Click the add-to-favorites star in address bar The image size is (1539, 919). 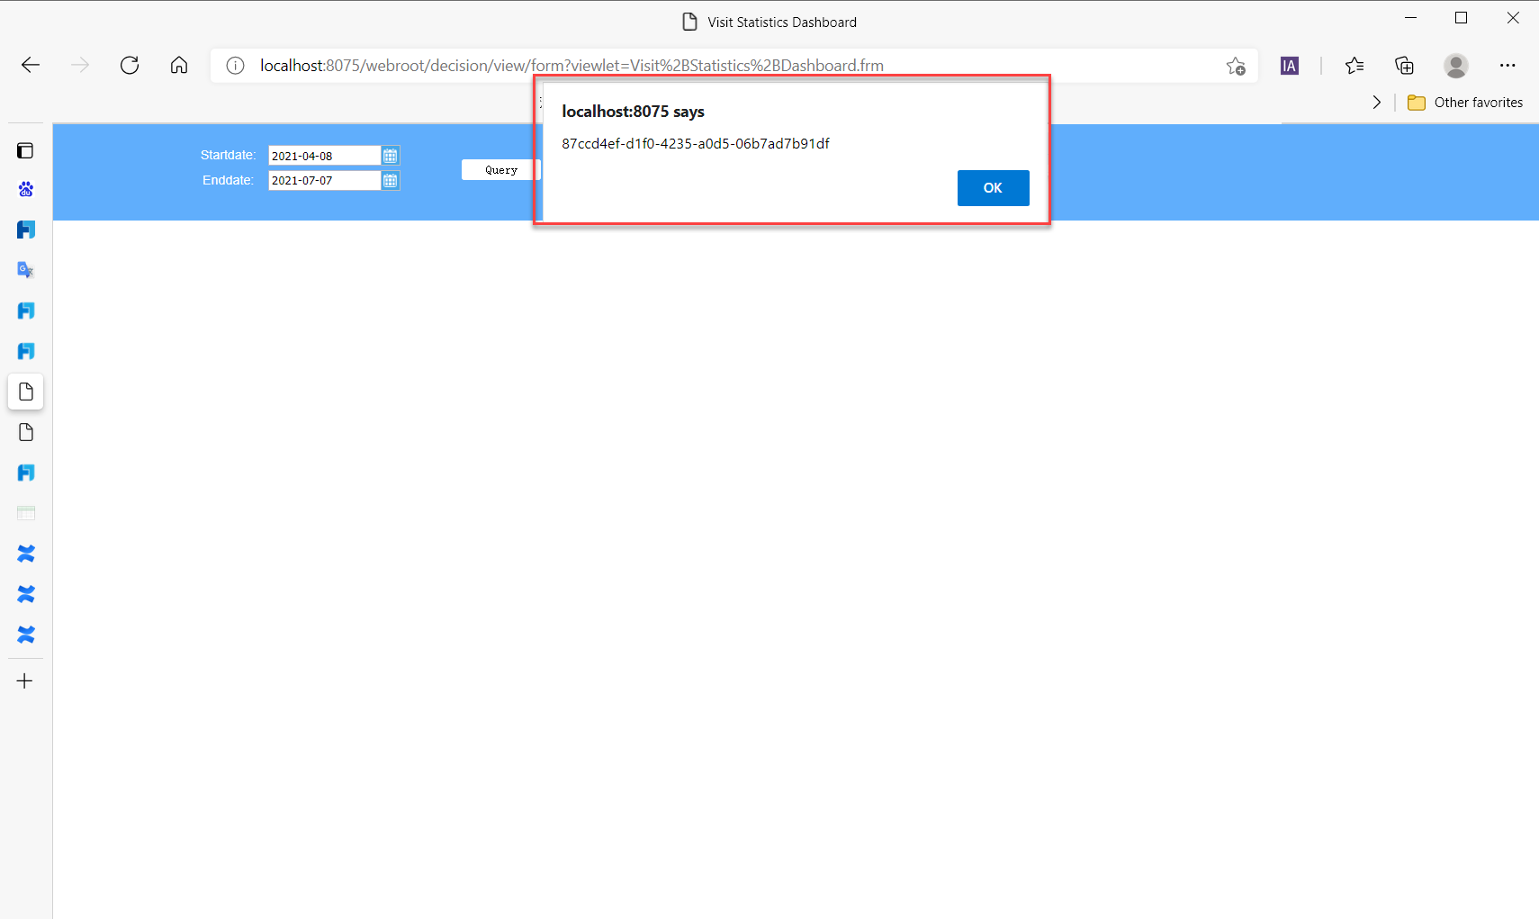pyautogui.click(x=1236, y=65)
